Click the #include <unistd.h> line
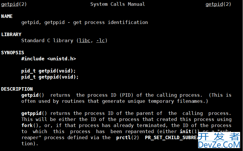 click(x=49, y=59)
